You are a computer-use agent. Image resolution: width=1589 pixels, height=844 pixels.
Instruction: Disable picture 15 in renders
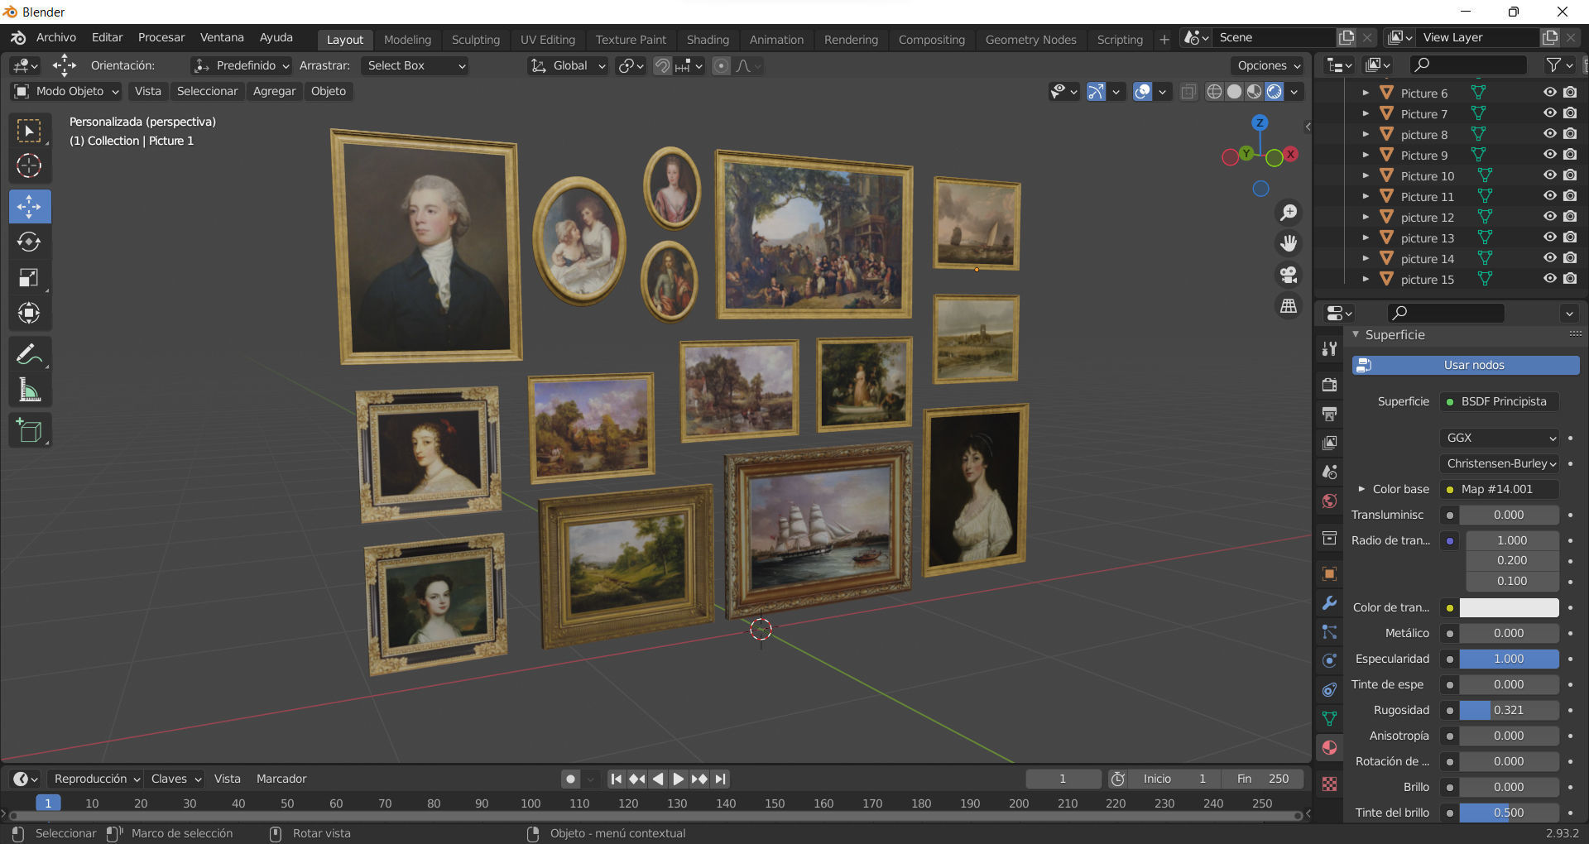click(1570, 279)
